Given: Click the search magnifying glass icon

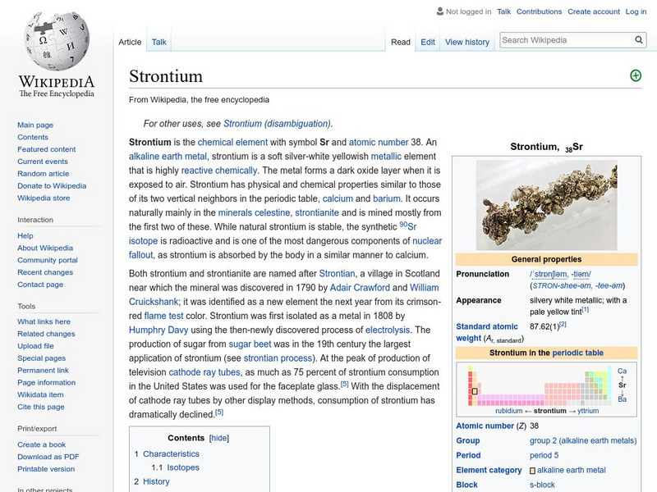Looking at the screenshot, I should coord(638,39).
